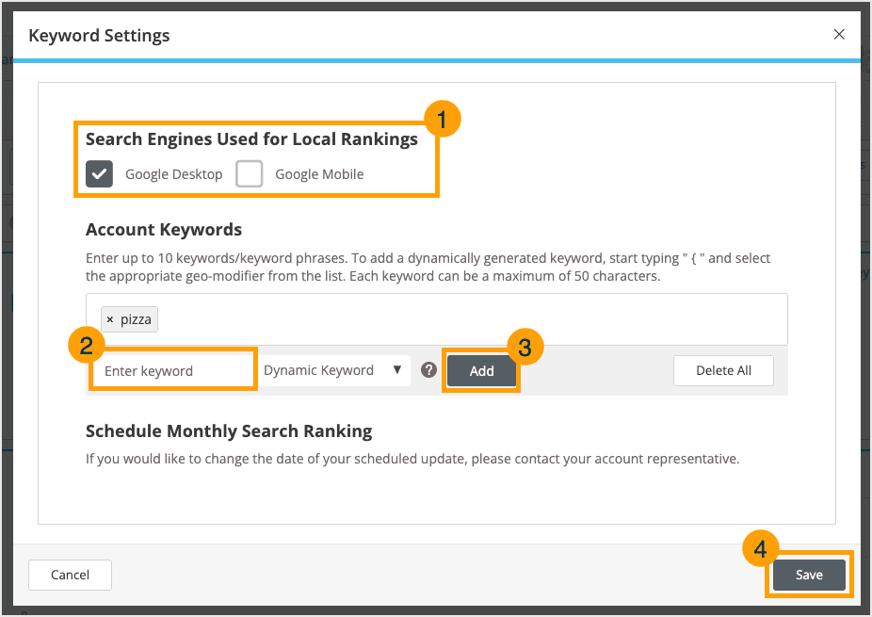Screen dimensions: 872x617
Task: Select the Keyword Settings dialog title
Action: (99, 35)
